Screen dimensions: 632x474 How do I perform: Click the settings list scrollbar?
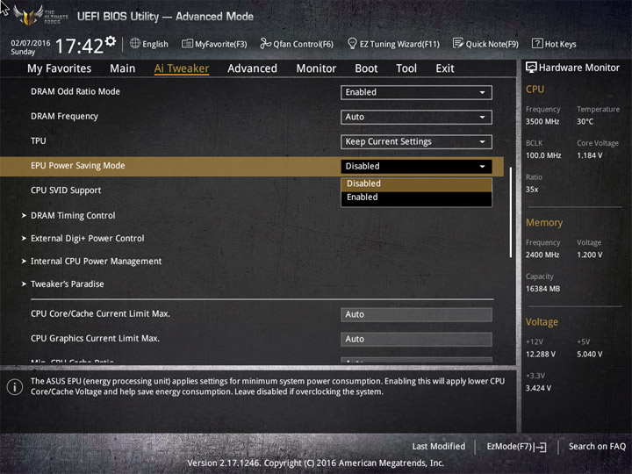coord(510,212)
